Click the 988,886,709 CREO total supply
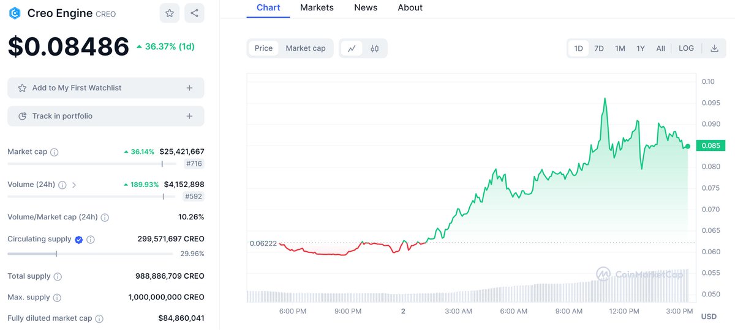The width and height of the screenshot is (735, 330). click(170, 276)
